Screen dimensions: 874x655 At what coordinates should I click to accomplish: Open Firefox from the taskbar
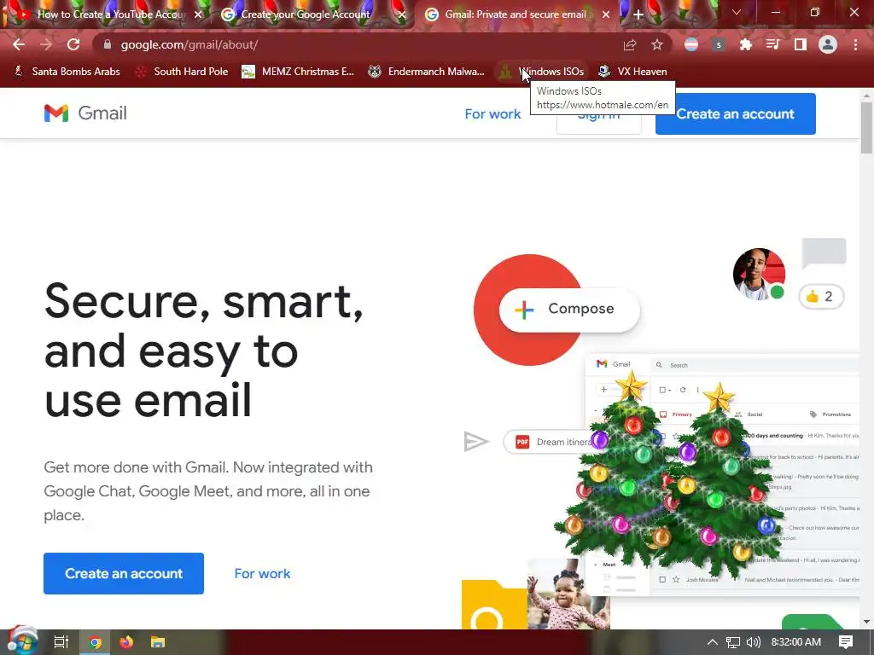coord(126,642)
